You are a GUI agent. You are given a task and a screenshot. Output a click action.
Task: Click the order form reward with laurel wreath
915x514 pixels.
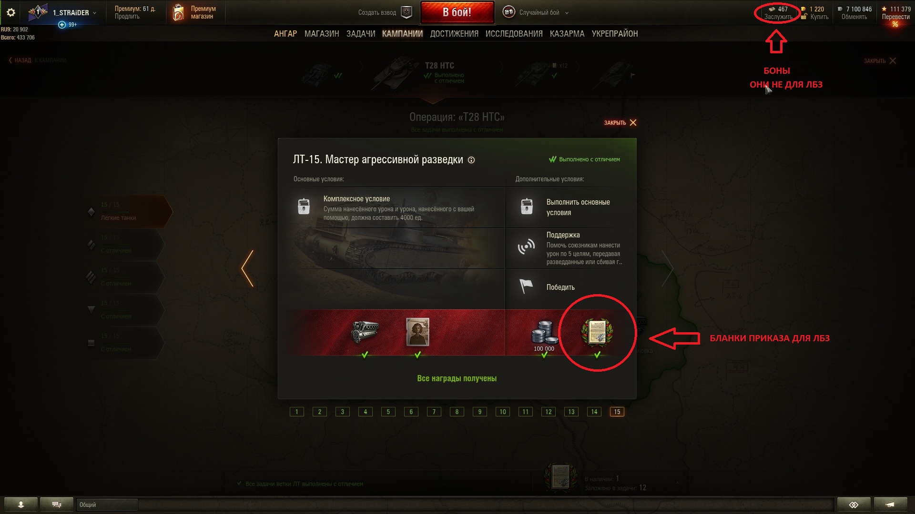point(597,332)
